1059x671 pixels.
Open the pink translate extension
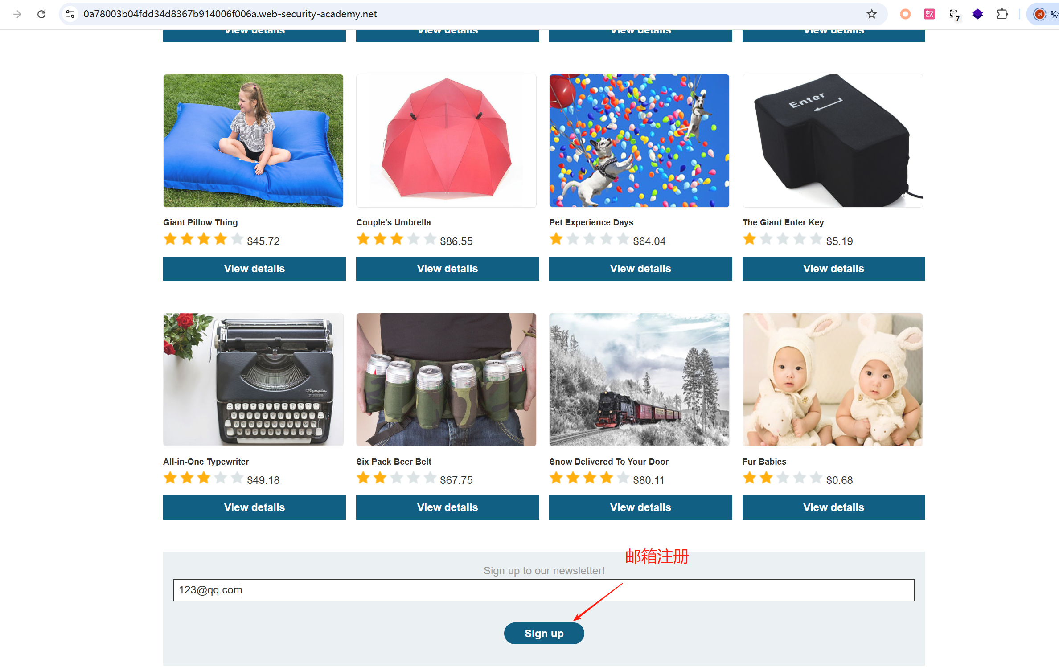(929, 14)
